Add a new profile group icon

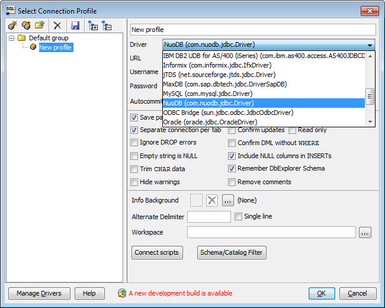pyautogui.click(x=40, y=25)
